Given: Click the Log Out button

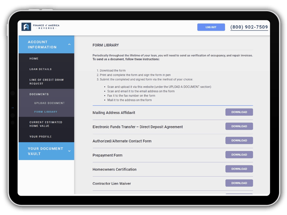Looking at the screenshot, I should click(211, 27).
